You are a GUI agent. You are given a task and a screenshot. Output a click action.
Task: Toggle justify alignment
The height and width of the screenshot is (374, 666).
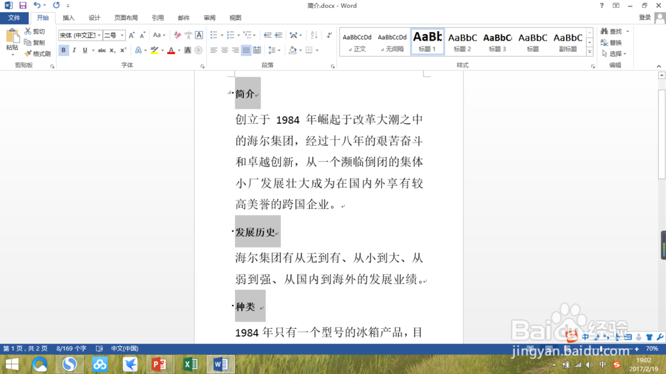(246, 50)
